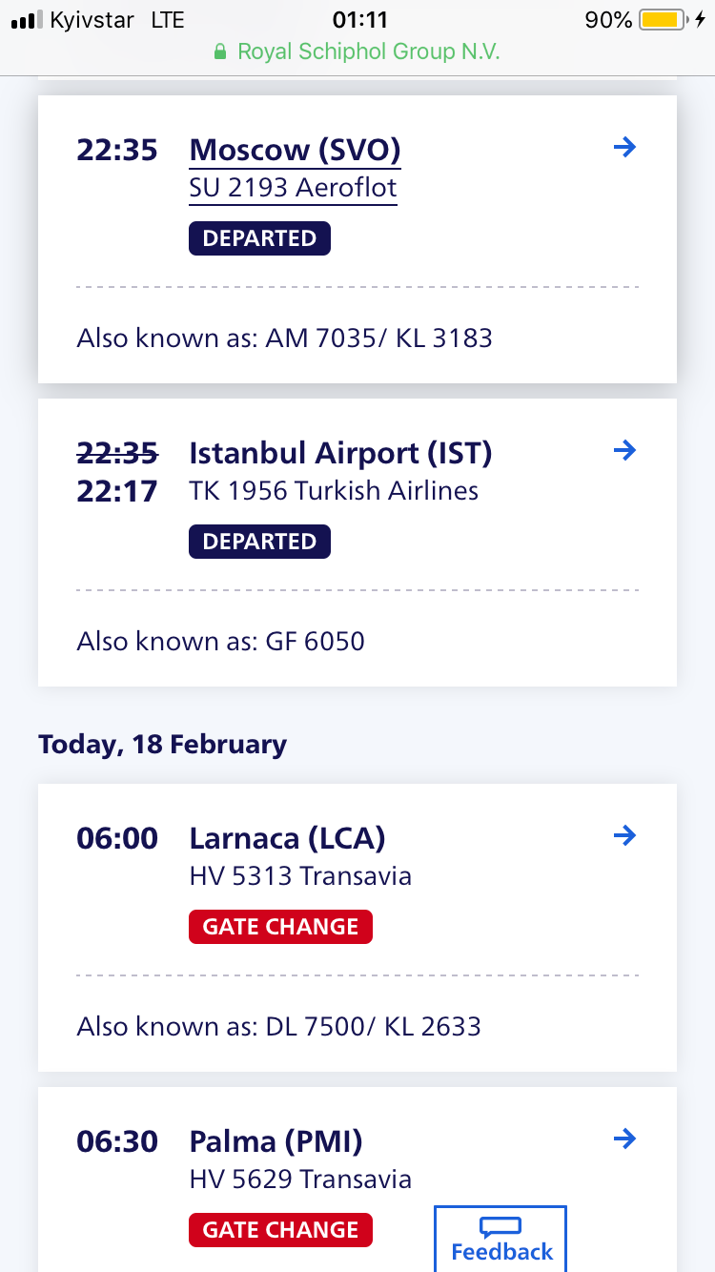Tap the arrow beside Palma (PMI)

pos(624,1139)
